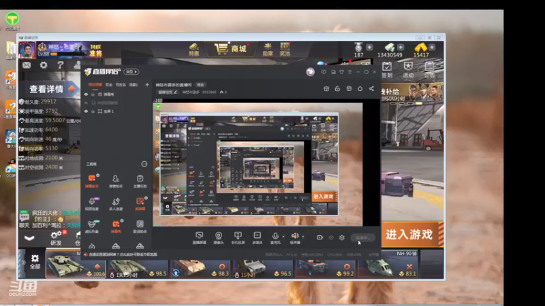Click the unlock padlock icon above preview
This screenshot has height=306, width=545.
click(337, 89)
